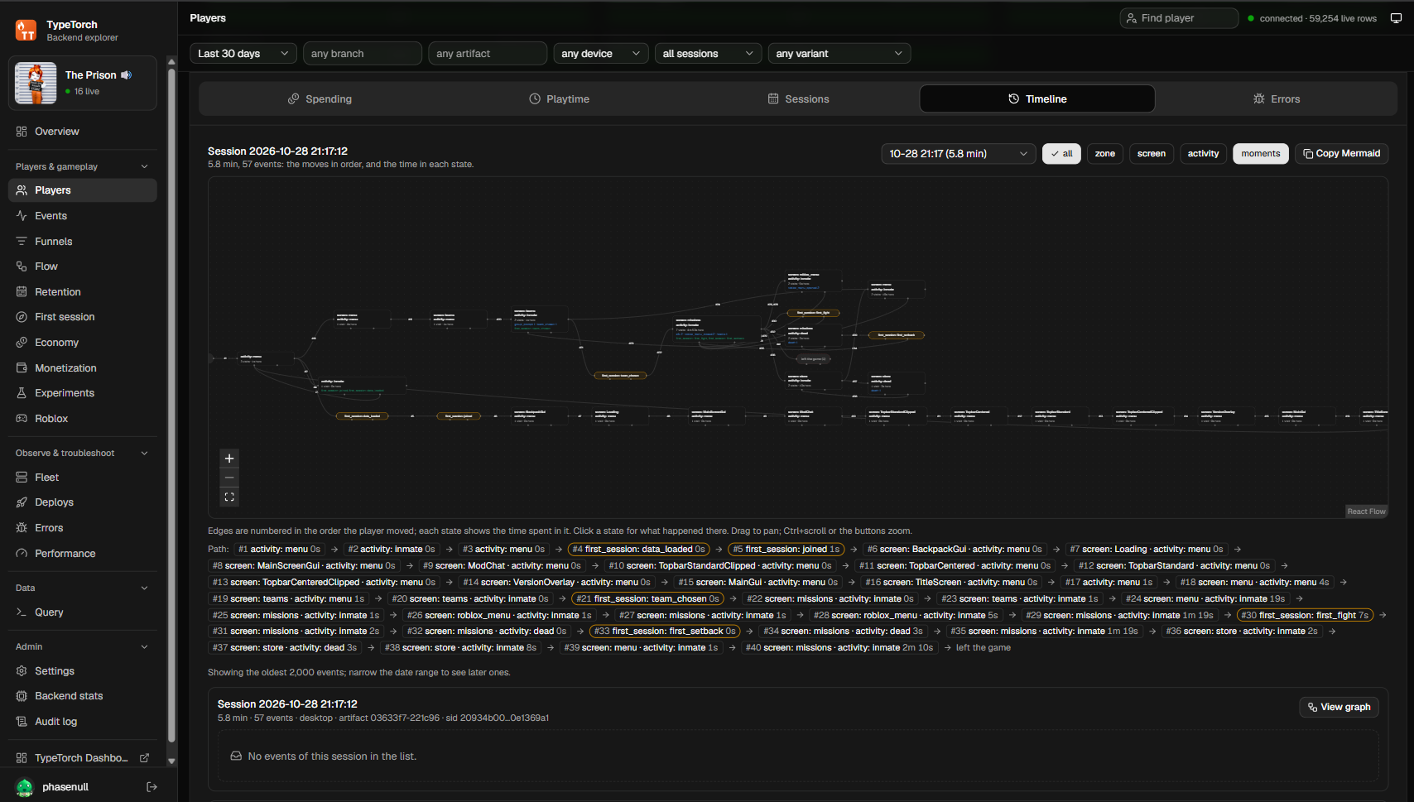Image resolution: width=1414 pixels, height=802 pixels.
Task: Click the monitor icon in top bar
Action: pyautogui.click(x=1396, y=18)
